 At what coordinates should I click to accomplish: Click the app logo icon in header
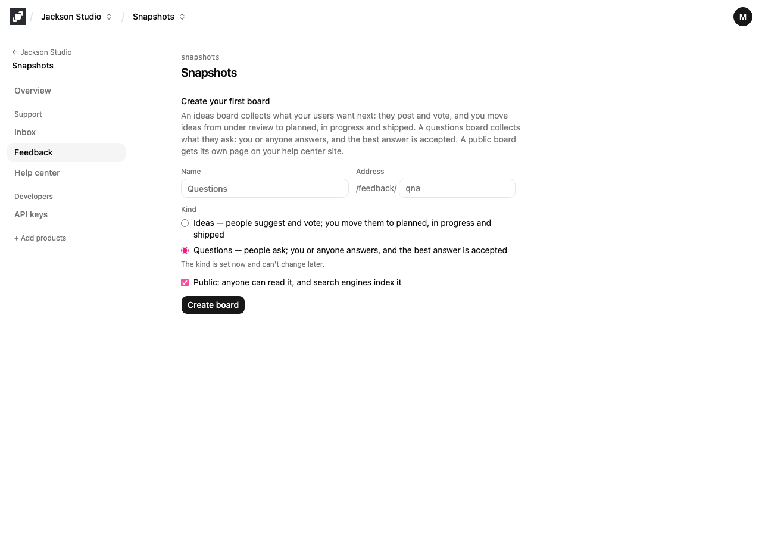click(18, 17)
